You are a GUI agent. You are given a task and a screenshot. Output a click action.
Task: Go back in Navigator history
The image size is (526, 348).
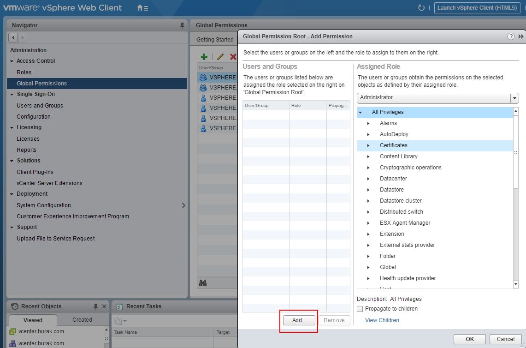[13, 38]
